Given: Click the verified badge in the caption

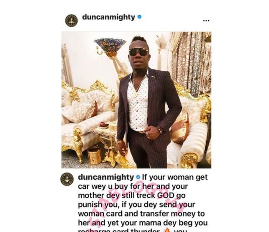Looking at the screenshot, I should click(x=138, y=177).
